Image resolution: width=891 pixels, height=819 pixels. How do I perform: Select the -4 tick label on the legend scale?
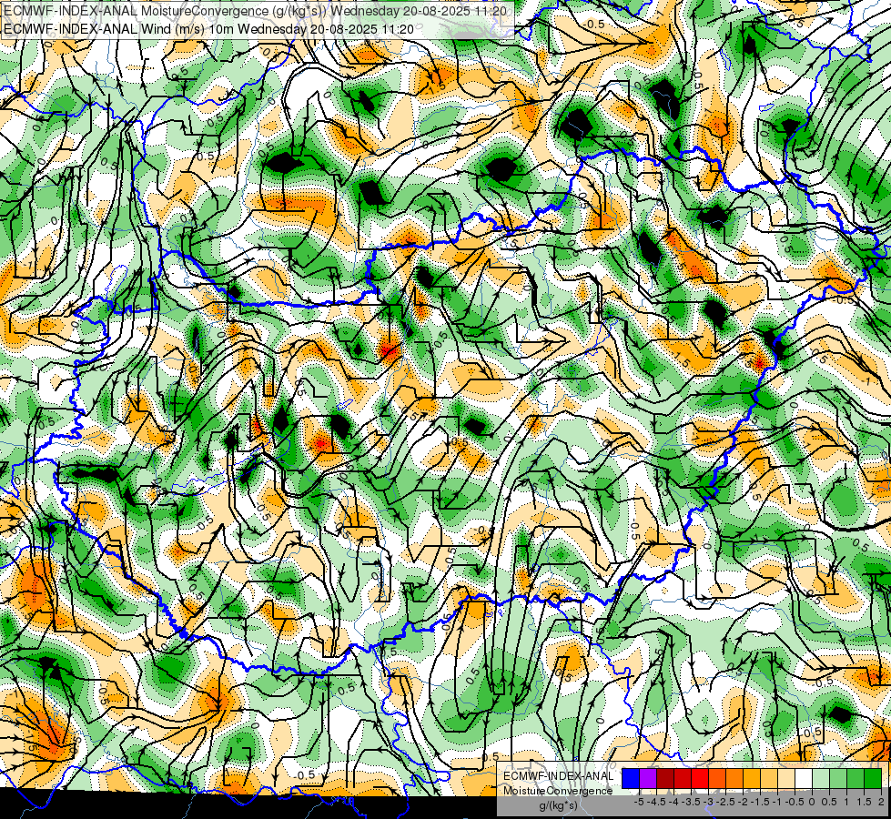coord(674,802)
